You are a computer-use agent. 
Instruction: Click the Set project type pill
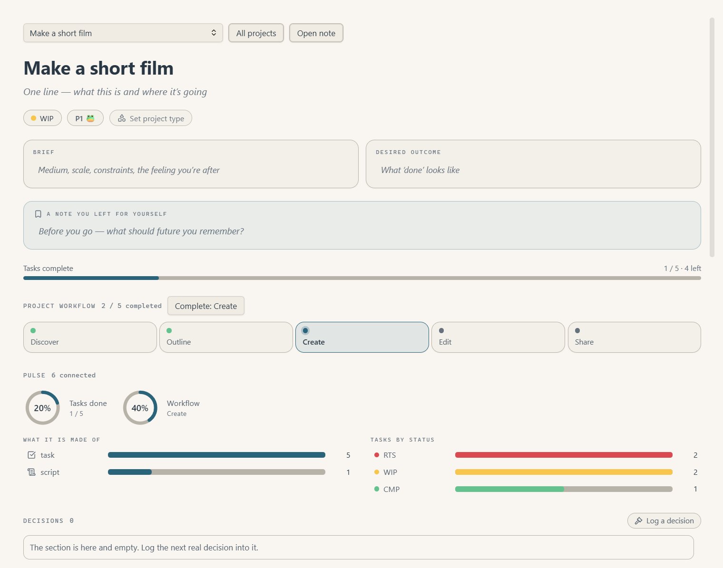point(151,118)
